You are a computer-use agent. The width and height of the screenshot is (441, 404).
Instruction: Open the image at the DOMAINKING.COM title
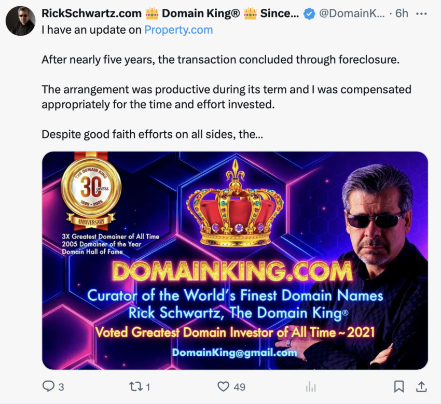[232, 272]
